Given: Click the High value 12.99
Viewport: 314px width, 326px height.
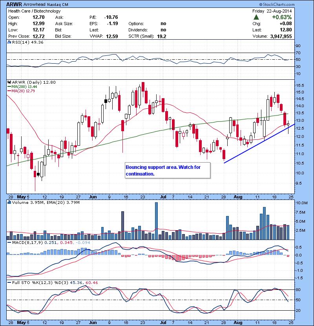Looking at the screenshot, I should click(38, 24).
